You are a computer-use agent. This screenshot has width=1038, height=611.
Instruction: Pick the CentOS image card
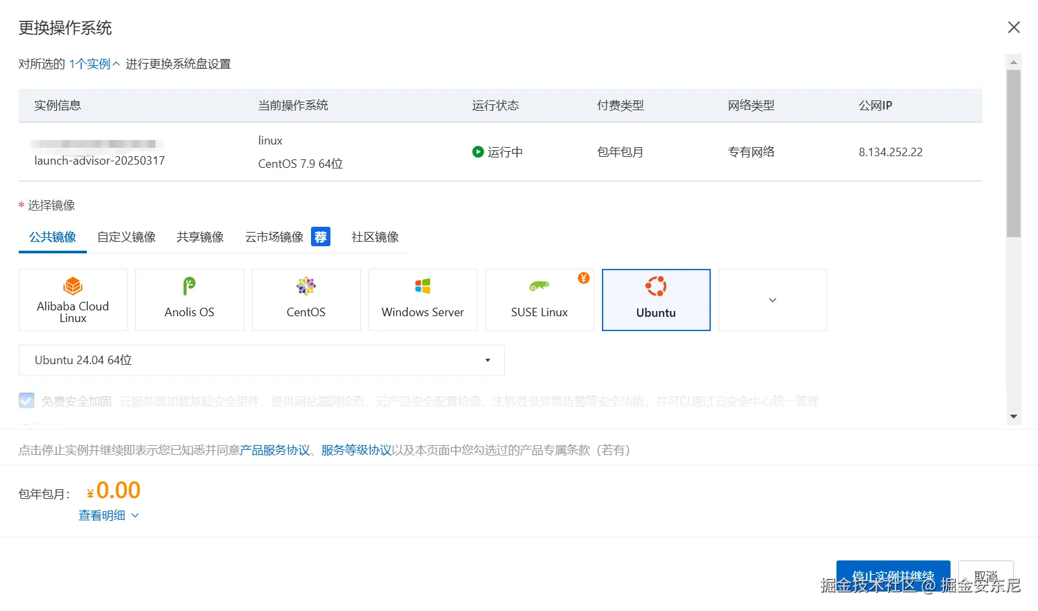coord(306,300)
